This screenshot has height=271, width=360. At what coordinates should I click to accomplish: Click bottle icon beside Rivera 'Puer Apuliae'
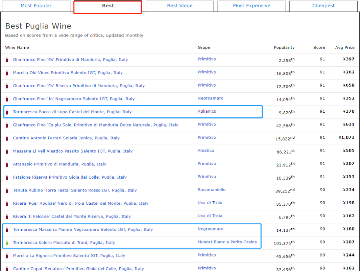click(7, 204)
